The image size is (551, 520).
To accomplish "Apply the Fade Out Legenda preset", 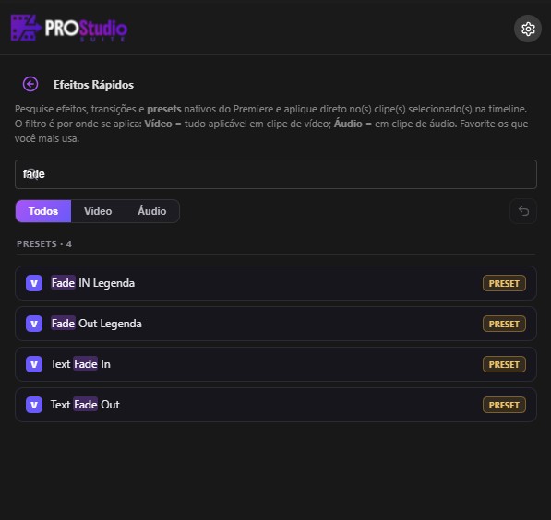I will point(276,324).
